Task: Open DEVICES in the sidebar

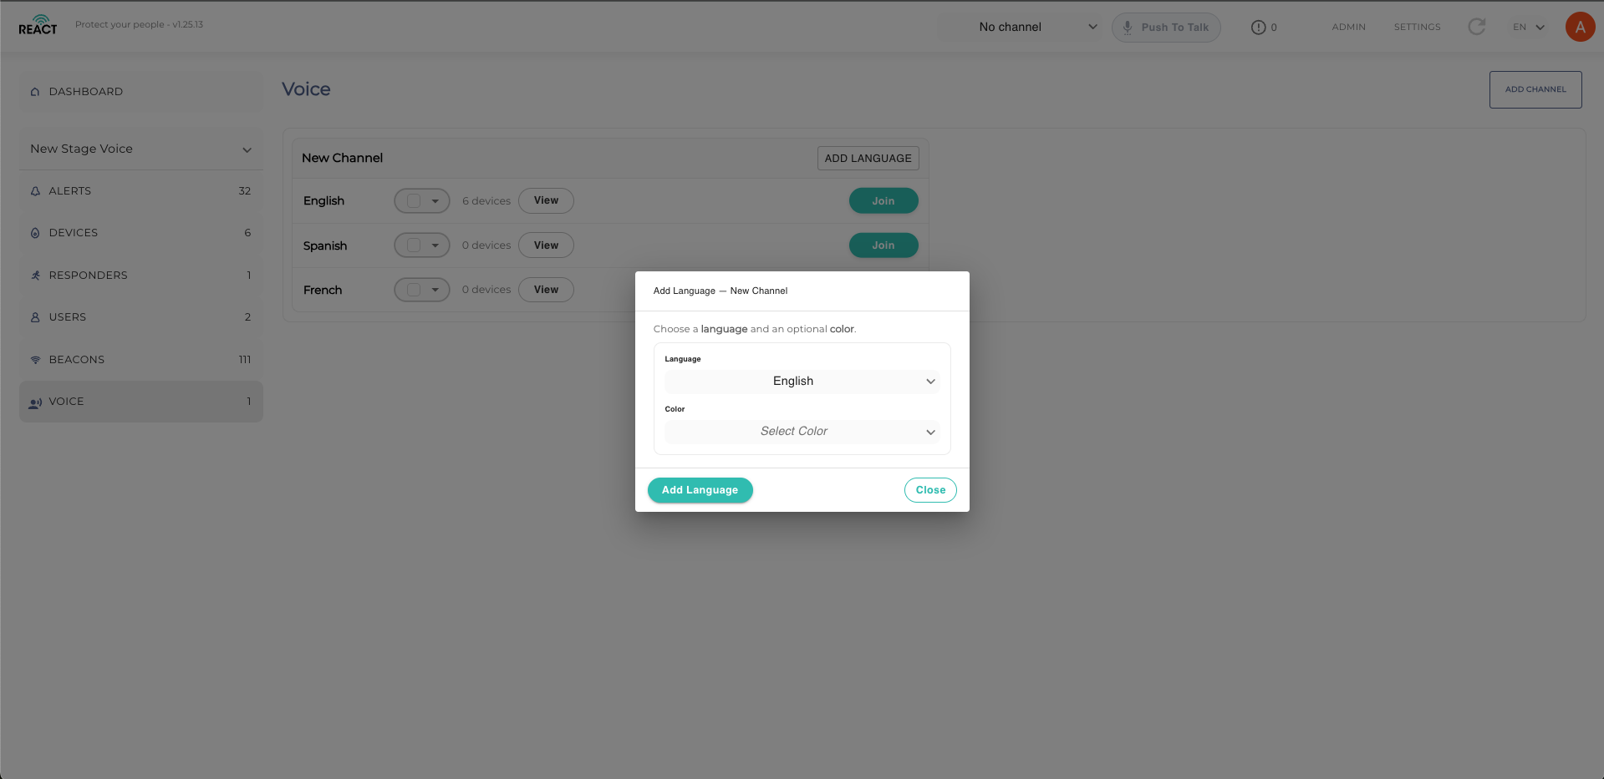Action: pos(141,233)
